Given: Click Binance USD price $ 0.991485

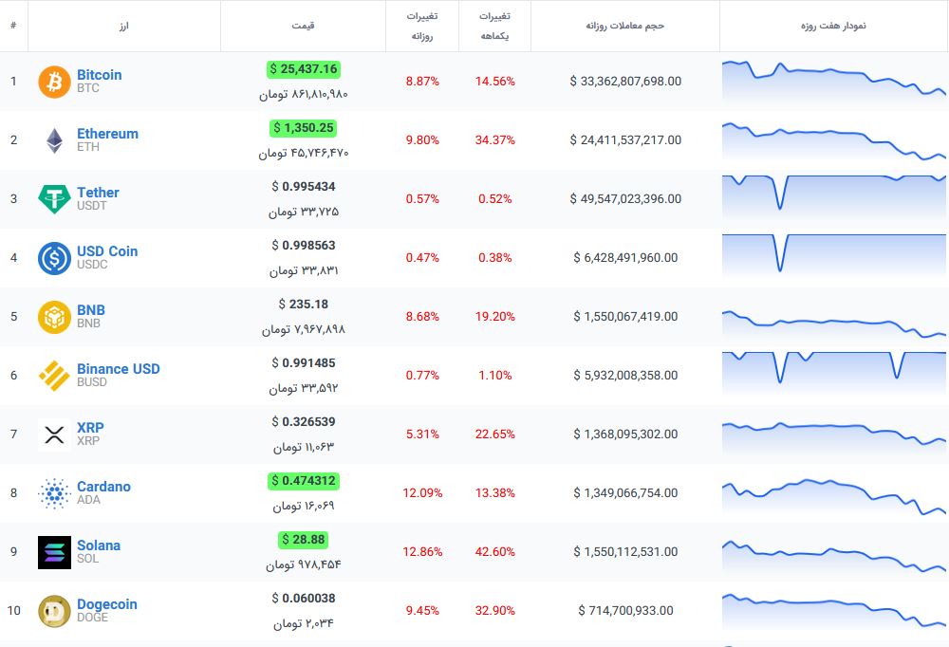Looking at the screenshot, I should (x=304, y=362).
